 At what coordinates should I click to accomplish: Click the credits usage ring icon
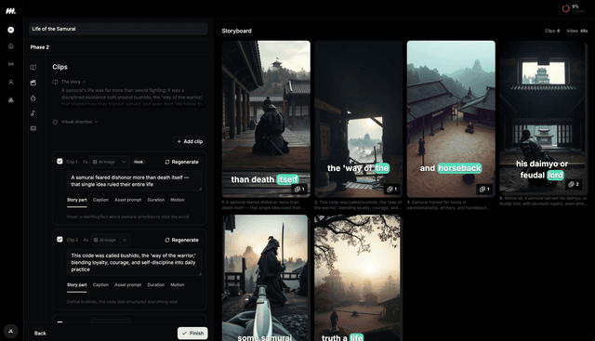click(x=565, y=8)
